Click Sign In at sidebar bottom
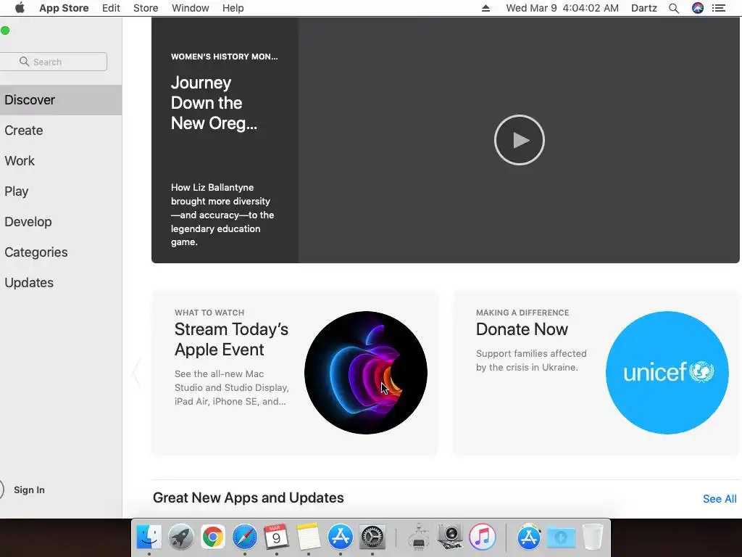The height and width of the screenshot is (557, 742). (29, 490)
